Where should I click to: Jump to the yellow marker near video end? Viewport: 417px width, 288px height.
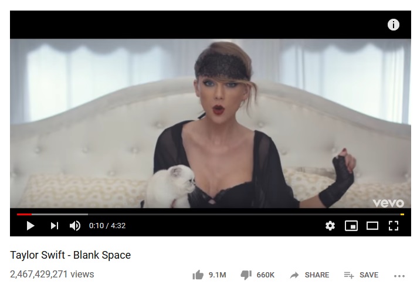click(x=402, y=214)
